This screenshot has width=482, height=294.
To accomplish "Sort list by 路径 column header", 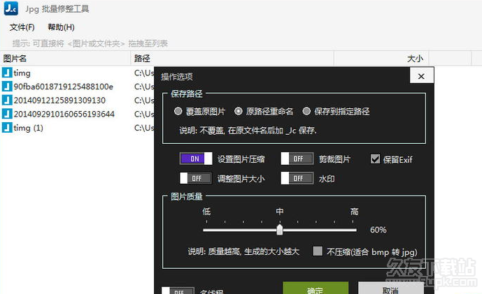I will [232, 58].
